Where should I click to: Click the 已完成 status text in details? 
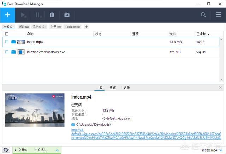tap(76, 105)
